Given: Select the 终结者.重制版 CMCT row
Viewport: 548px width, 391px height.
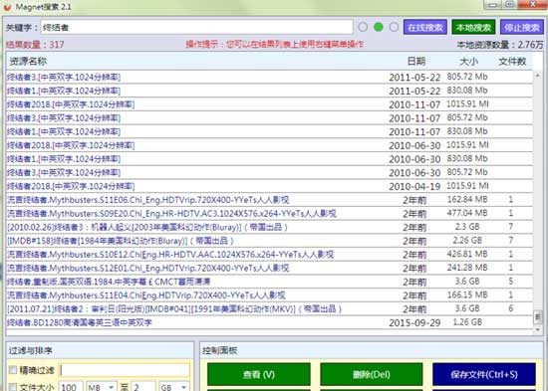Looking at the screenshot, I should [269, 282].
